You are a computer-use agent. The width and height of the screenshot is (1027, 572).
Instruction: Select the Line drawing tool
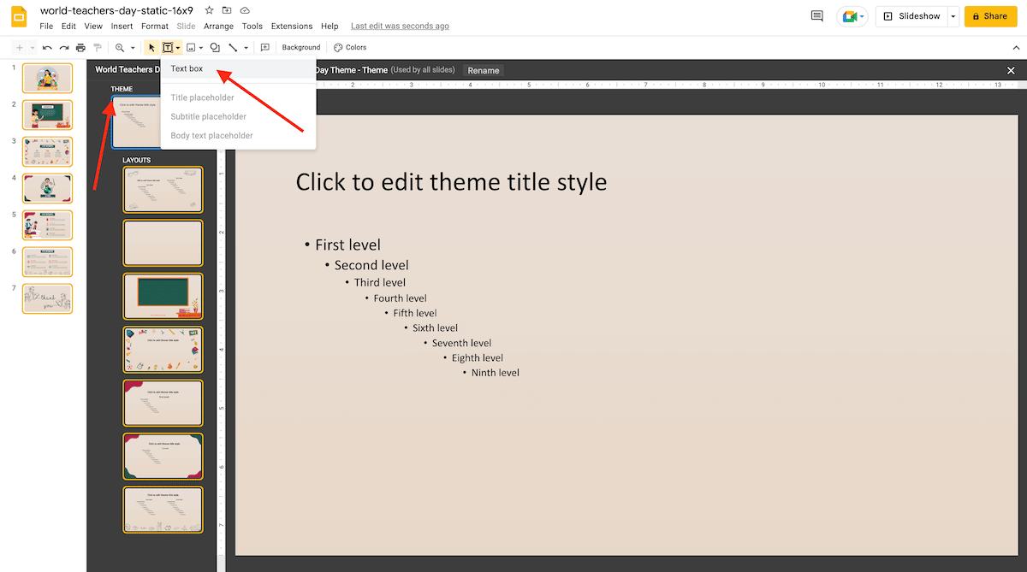[234, 47]
